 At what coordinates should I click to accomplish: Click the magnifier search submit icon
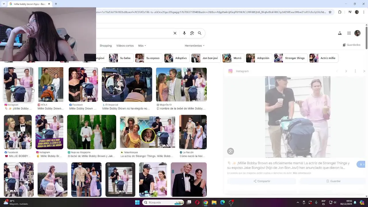(200, 33)
